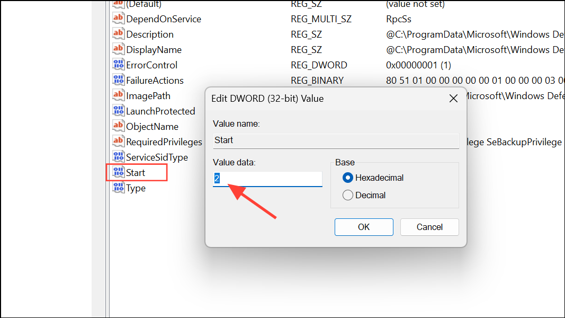
Task: Click the DependOnService value icon
Action: [x=118, y=19]
